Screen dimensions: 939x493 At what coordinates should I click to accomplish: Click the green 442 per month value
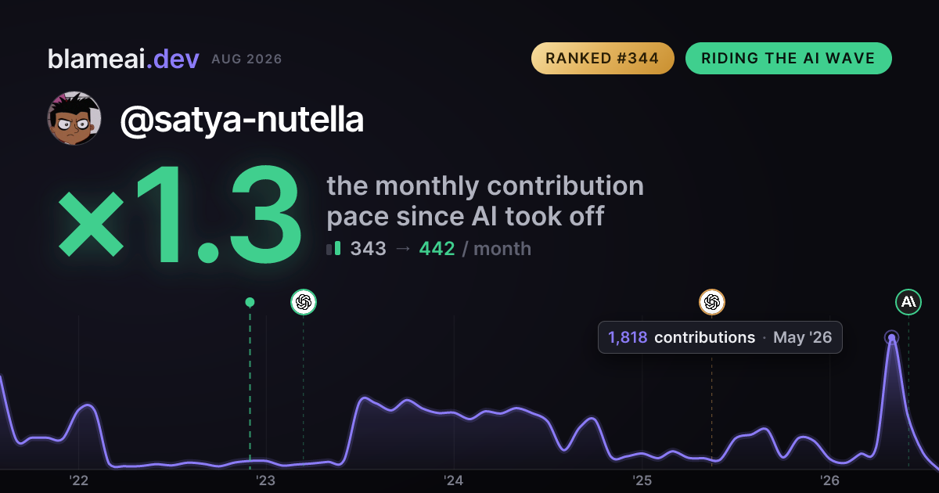pos(437,249)
